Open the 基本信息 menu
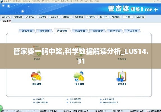 point(27,1)
